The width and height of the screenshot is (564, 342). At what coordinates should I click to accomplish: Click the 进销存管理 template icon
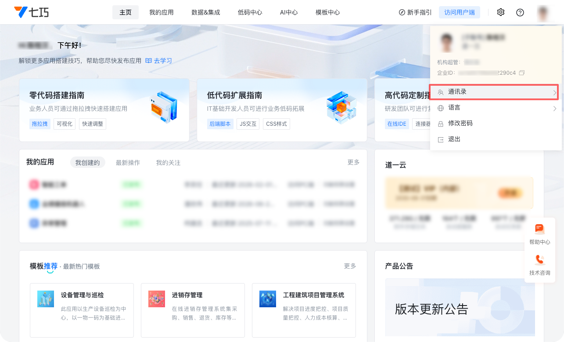tap(157, 299)
